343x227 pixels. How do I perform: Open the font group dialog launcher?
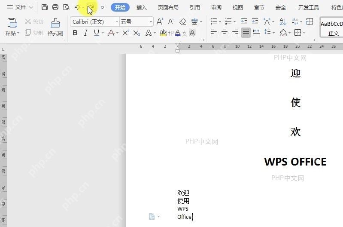[x=203, y=40]
